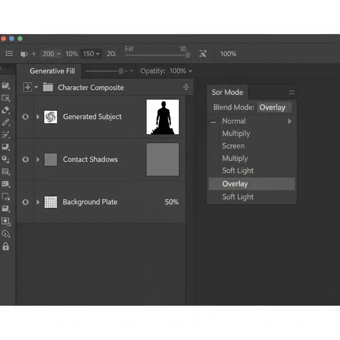
Task: Click the Fill slider handle
Action: (188, 55)
